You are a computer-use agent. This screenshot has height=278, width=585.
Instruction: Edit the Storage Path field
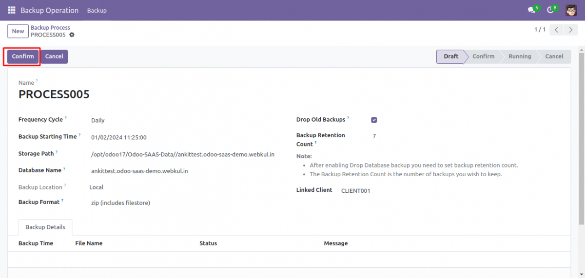(183, 154)
